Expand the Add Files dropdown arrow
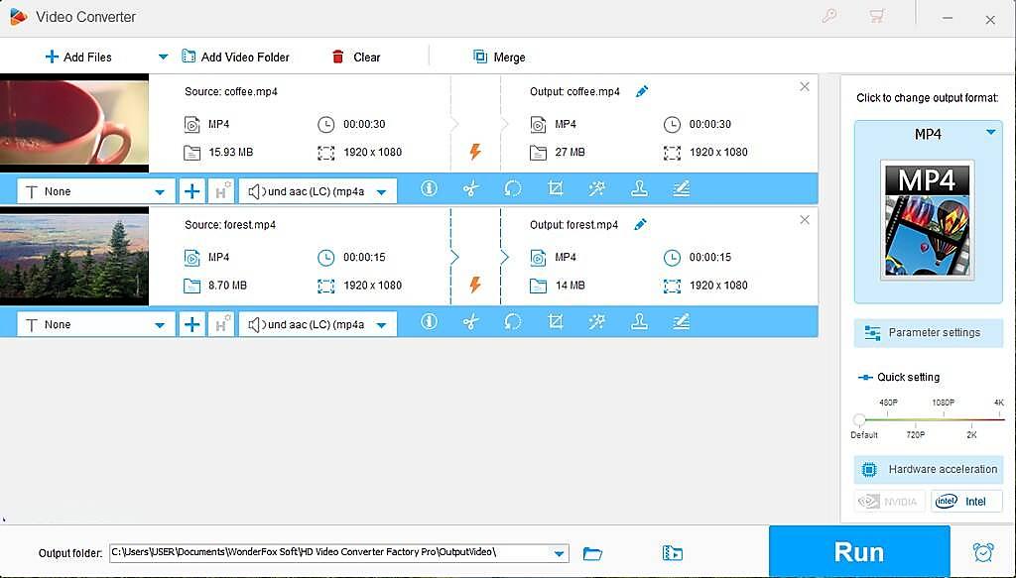1016x578 pixels. coord(164,57)
